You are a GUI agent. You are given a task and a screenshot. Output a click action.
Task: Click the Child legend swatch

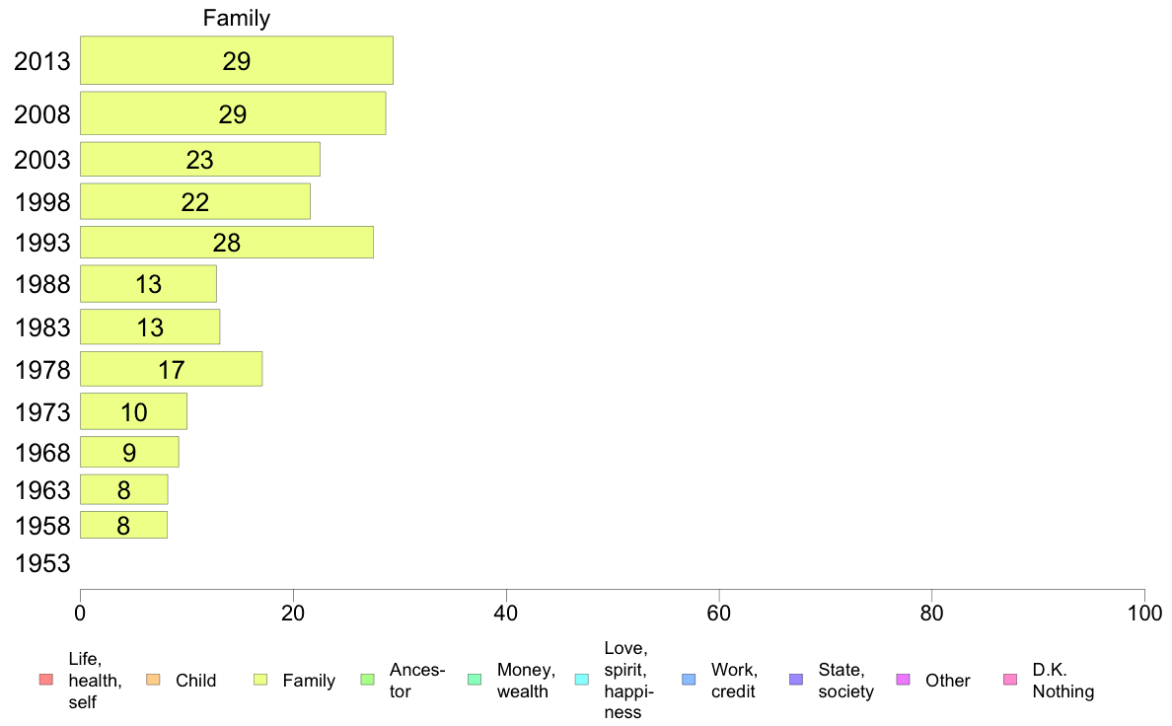153,680
